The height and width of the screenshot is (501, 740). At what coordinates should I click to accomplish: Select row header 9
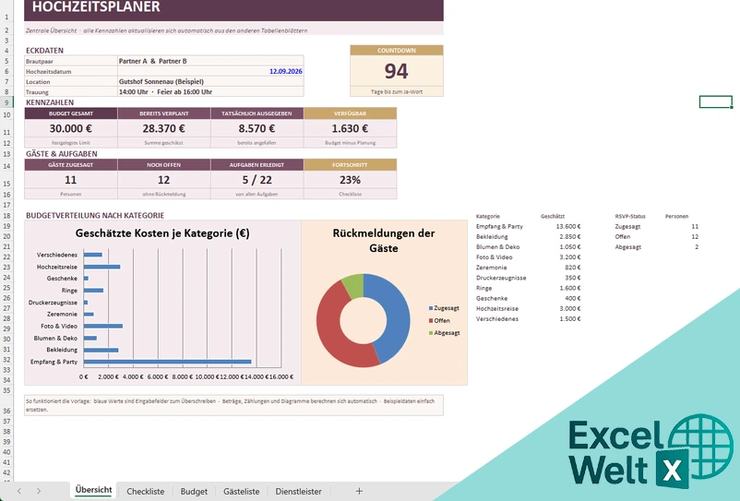(x=6, y=102)
